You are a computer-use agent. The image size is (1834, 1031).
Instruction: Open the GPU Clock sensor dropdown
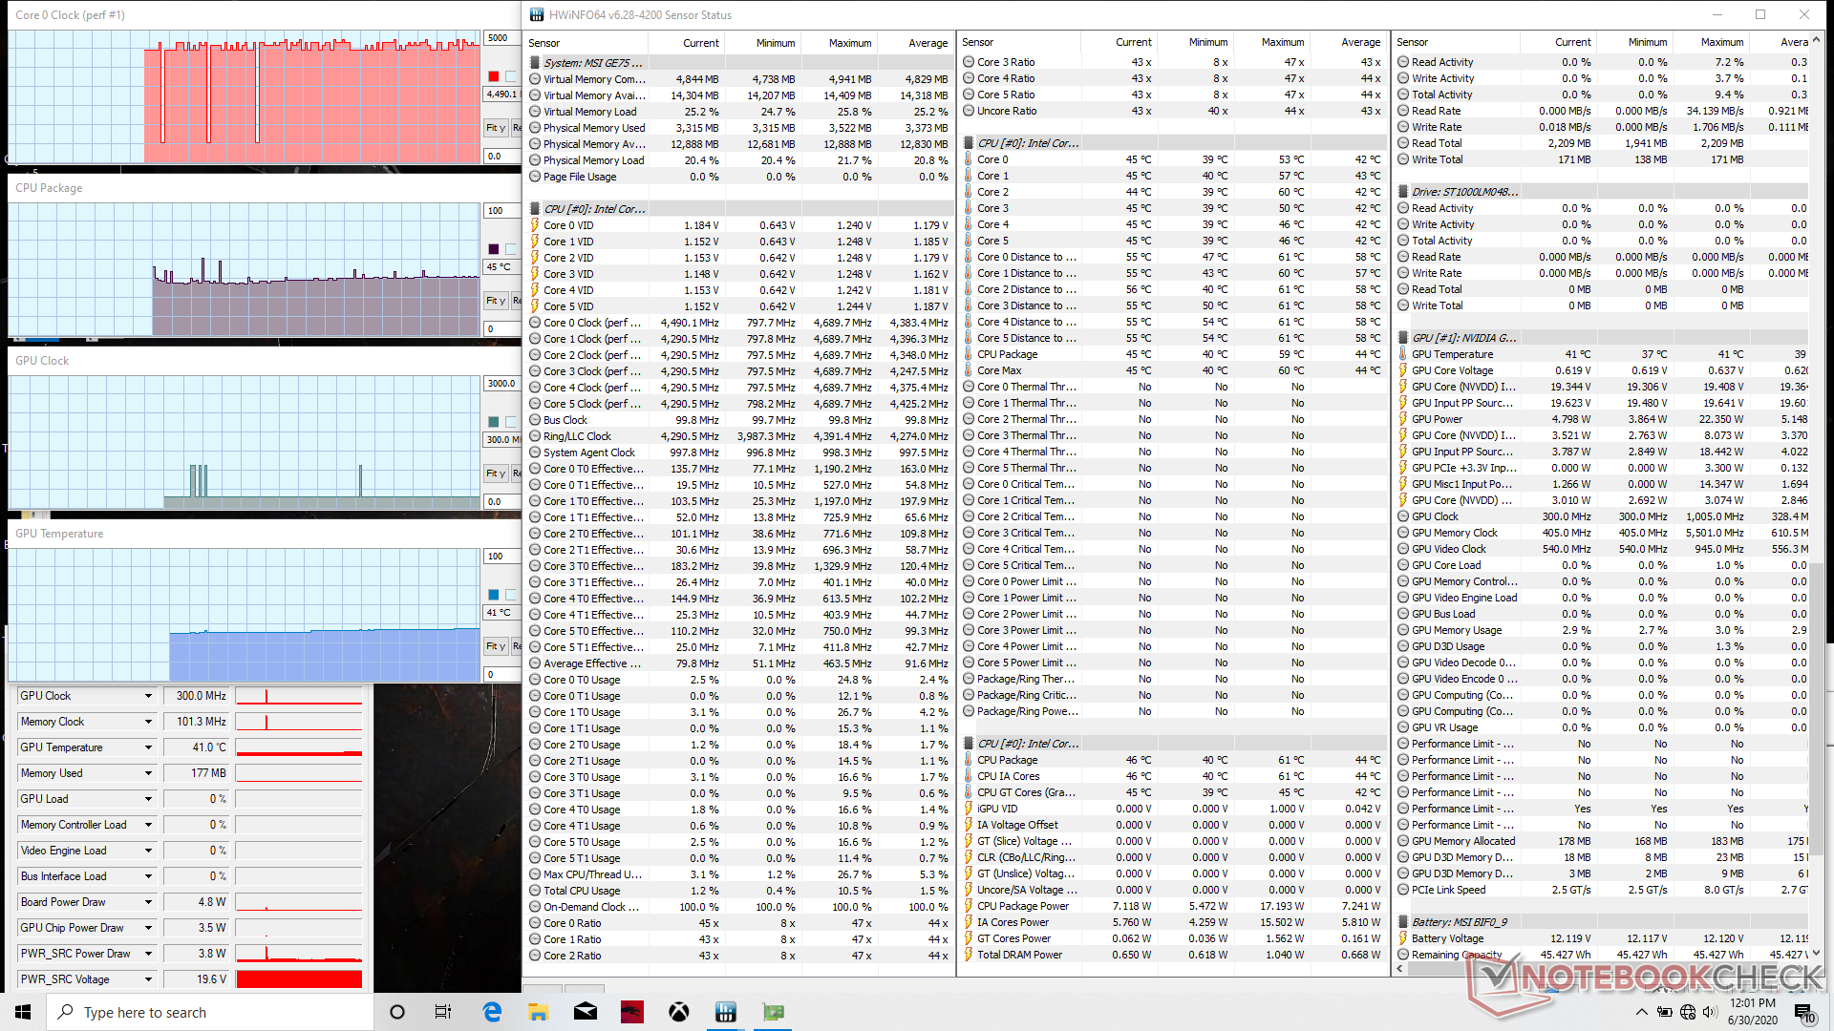[x=148, y=696]
